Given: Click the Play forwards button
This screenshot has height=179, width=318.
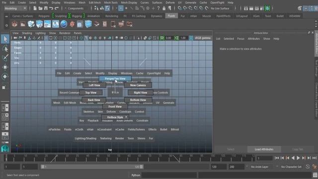Looking at the screenshot, I should point(298,158).
